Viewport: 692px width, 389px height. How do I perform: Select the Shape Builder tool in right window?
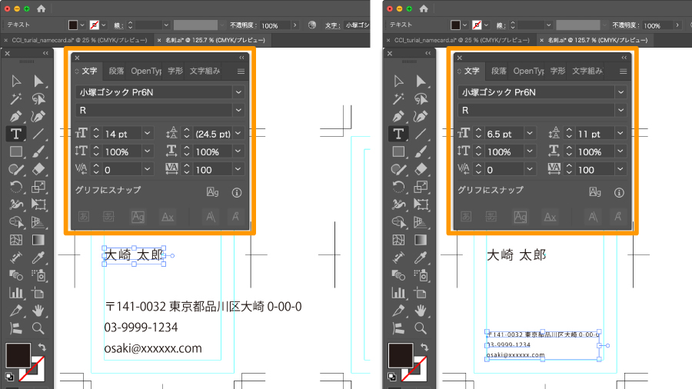pyautogui.click(x=398, y=222)
